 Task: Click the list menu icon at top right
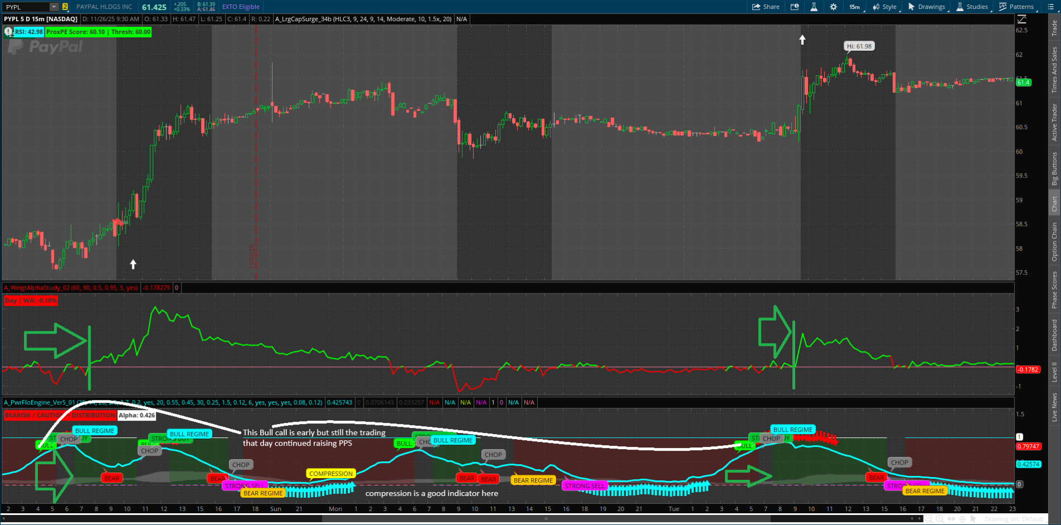click(x=1049, y=7)
